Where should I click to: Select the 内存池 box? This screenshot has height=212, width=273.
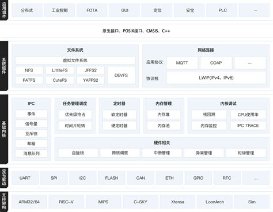pyautogui.click(x=164, y=126)
